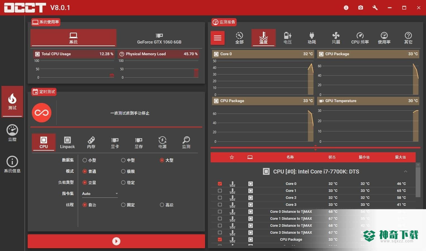Select 中型 data set
This screenshot has width=426, height=251.
[x=128, y=160]
